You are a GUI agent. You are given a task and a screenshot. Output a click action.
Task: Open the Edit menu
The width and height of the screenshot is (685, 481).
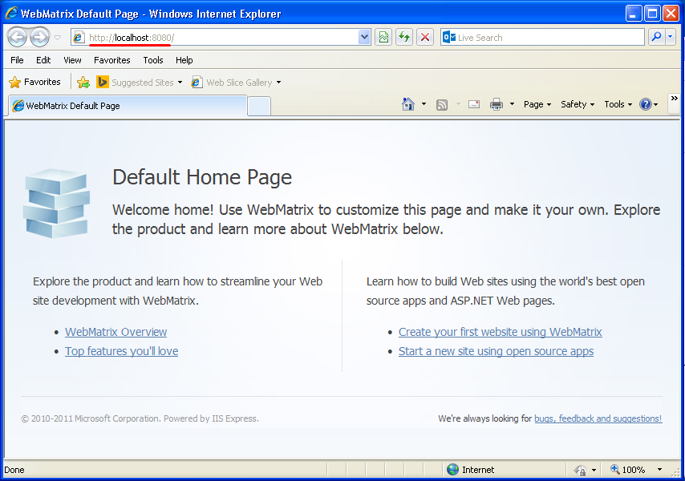point(43,60)
